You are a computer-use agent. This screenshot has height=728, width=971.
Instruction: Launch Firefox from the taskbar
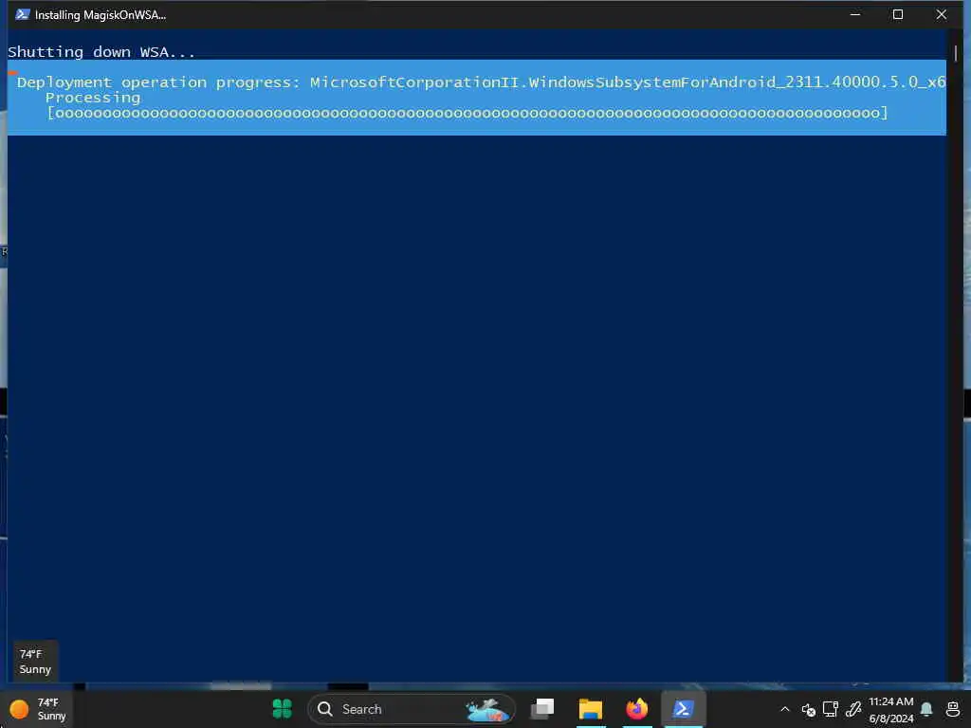pyautogui.click(x=636, y=709)
